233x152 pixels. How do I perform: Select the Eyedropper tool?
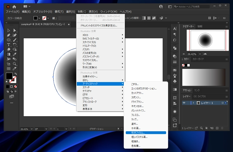point(15,54)
